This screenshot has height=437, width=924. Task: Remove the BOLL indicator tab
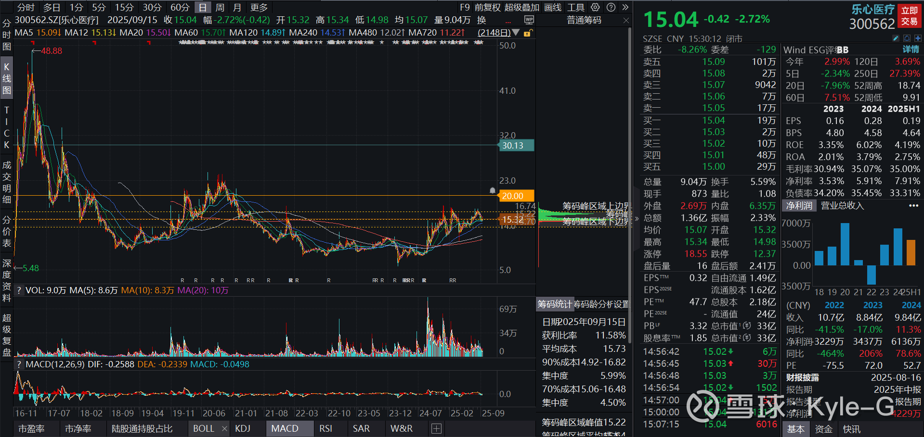point(224,428)
